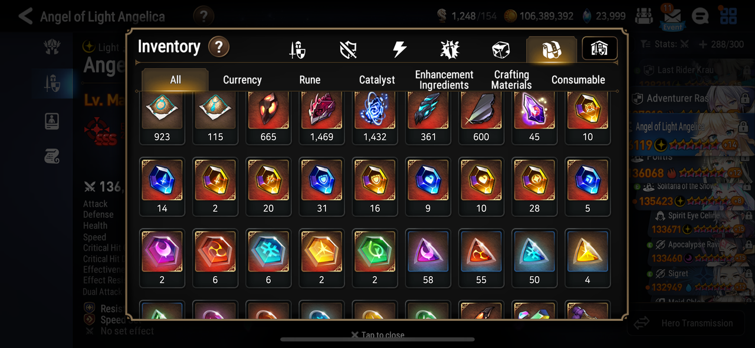Switch to the Consumable tab

578,79
